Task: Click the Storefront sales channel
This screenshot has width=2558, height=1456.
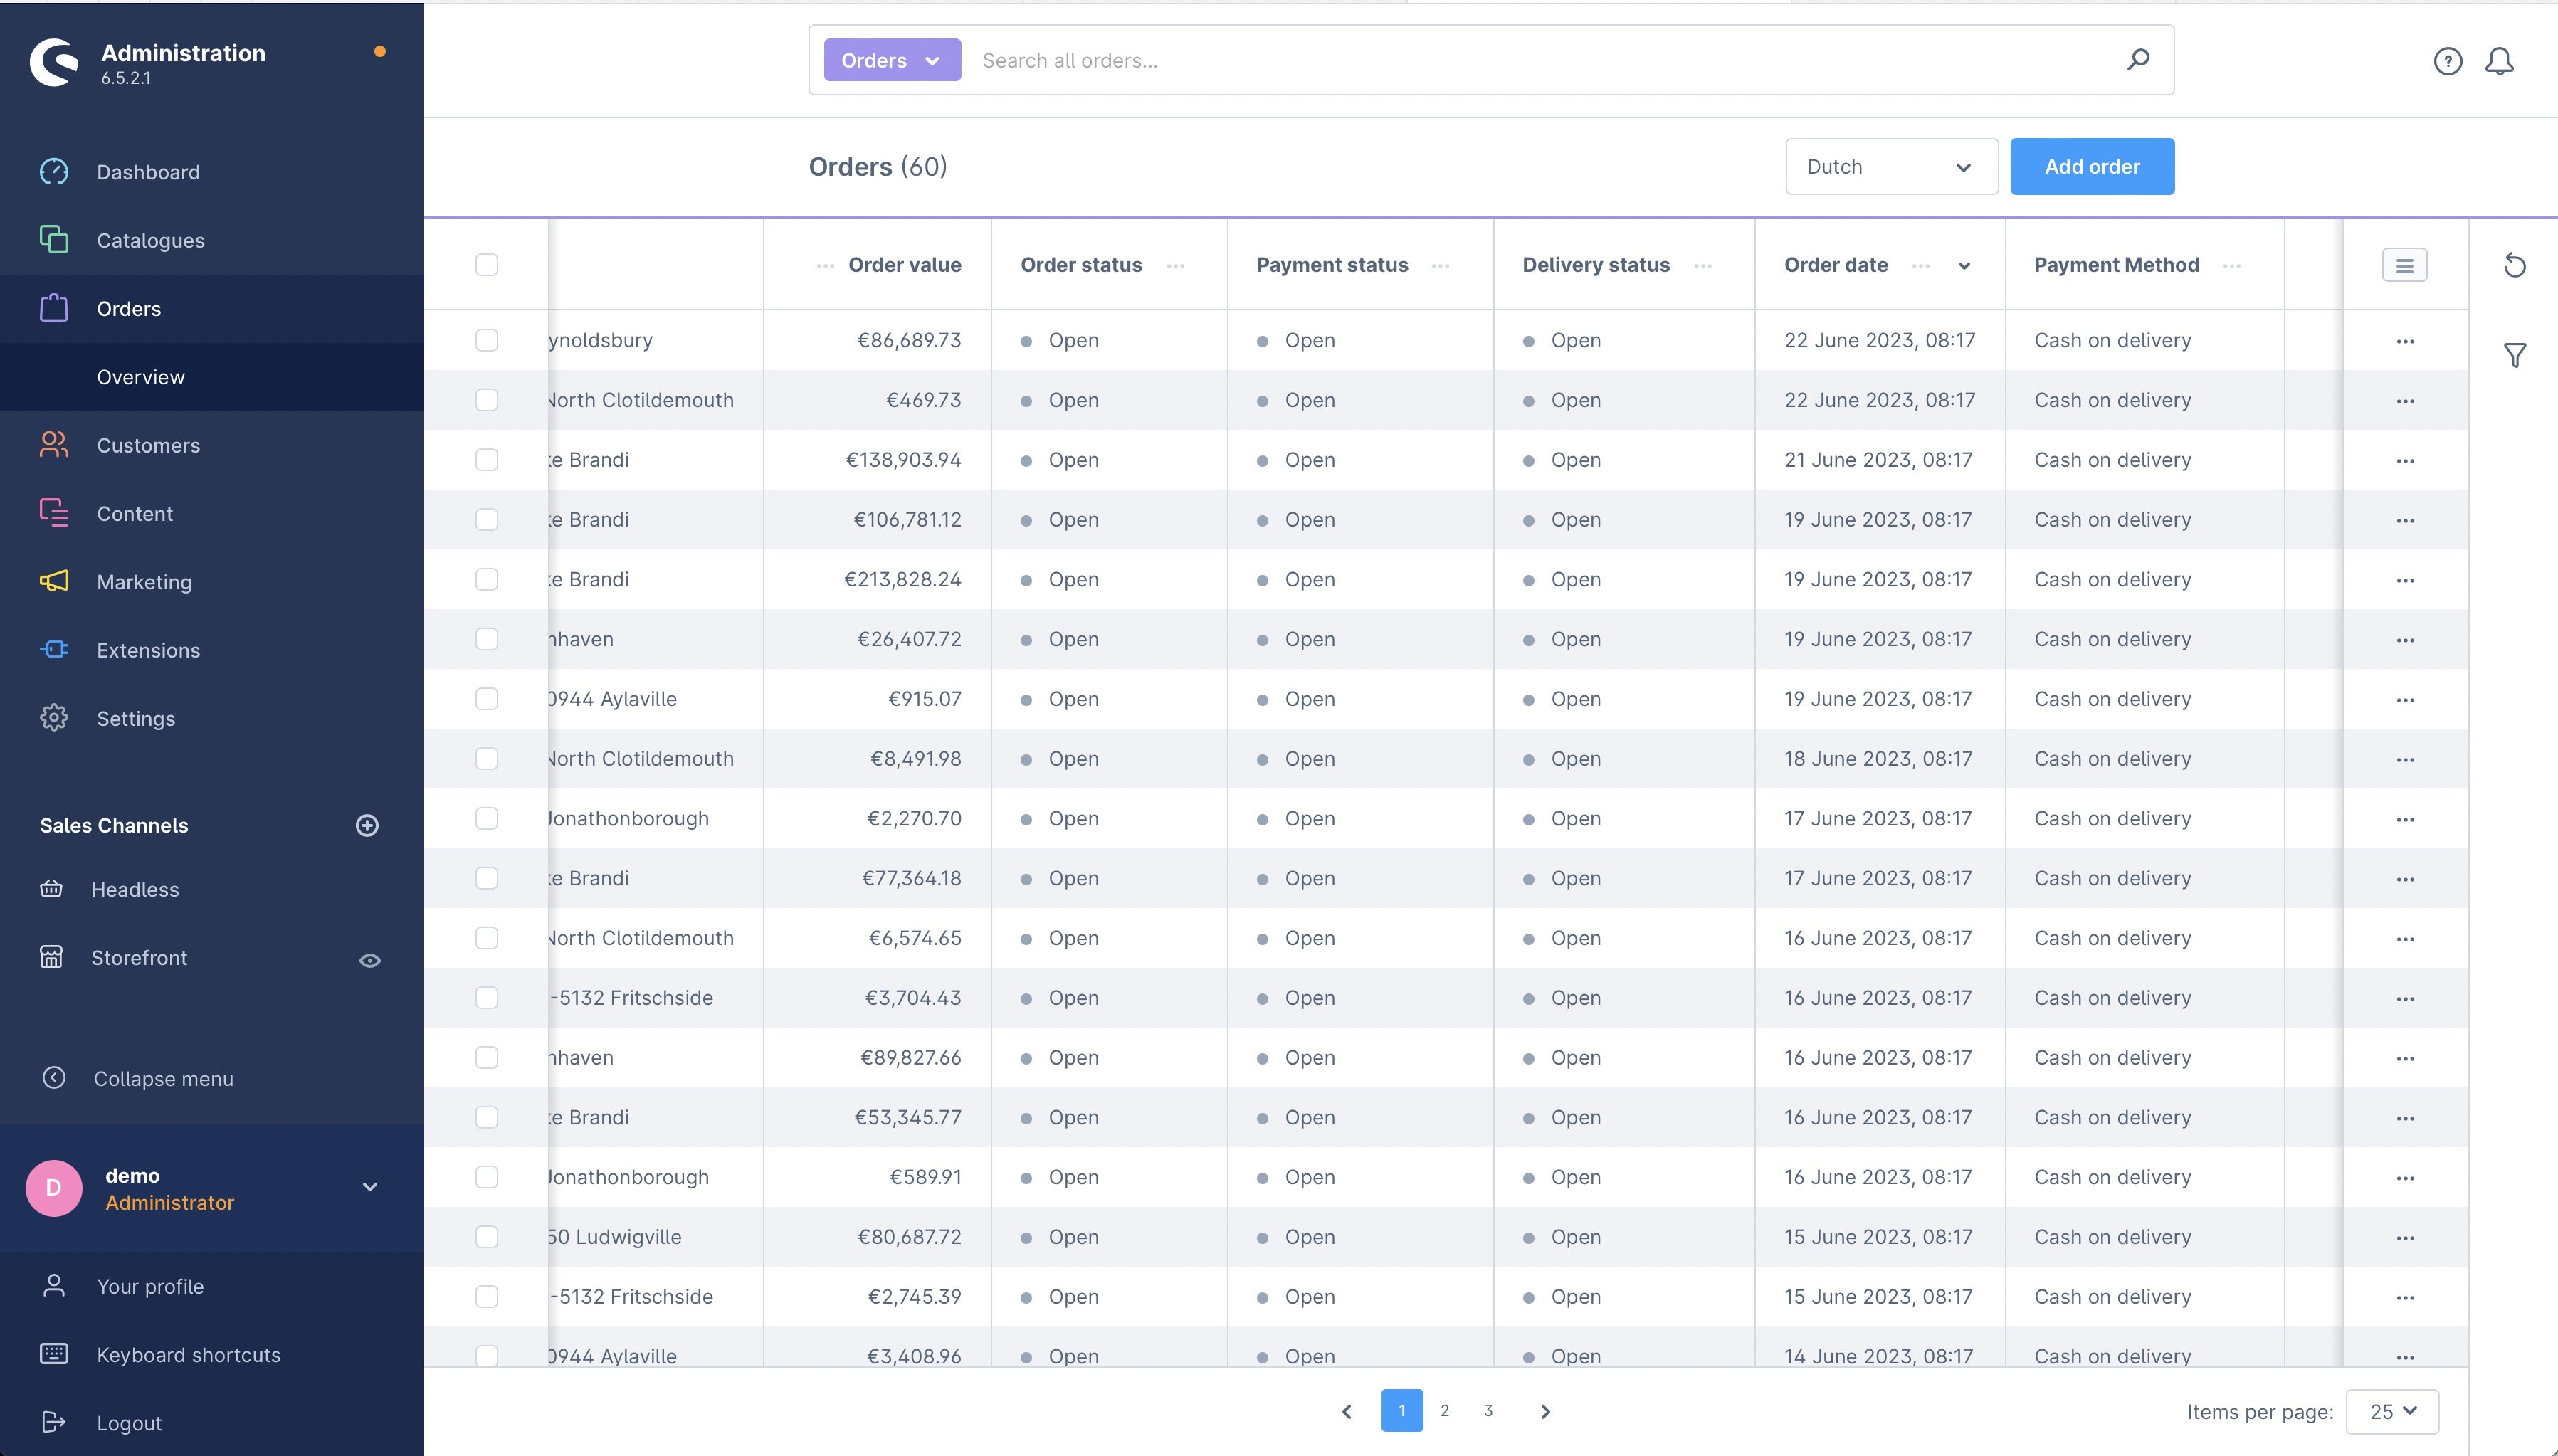Action: [x=139, y=957]
